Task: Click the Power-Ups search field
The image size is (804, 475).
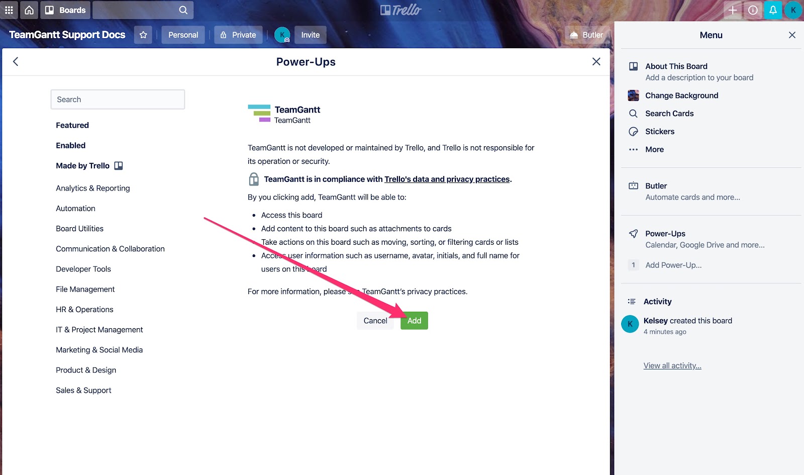Action: 118,100
